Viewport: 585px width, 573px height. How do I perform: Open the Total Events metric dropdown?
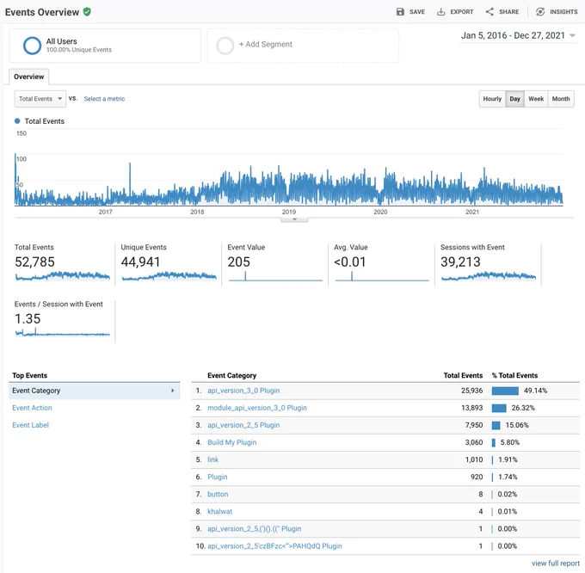point(40,99)
